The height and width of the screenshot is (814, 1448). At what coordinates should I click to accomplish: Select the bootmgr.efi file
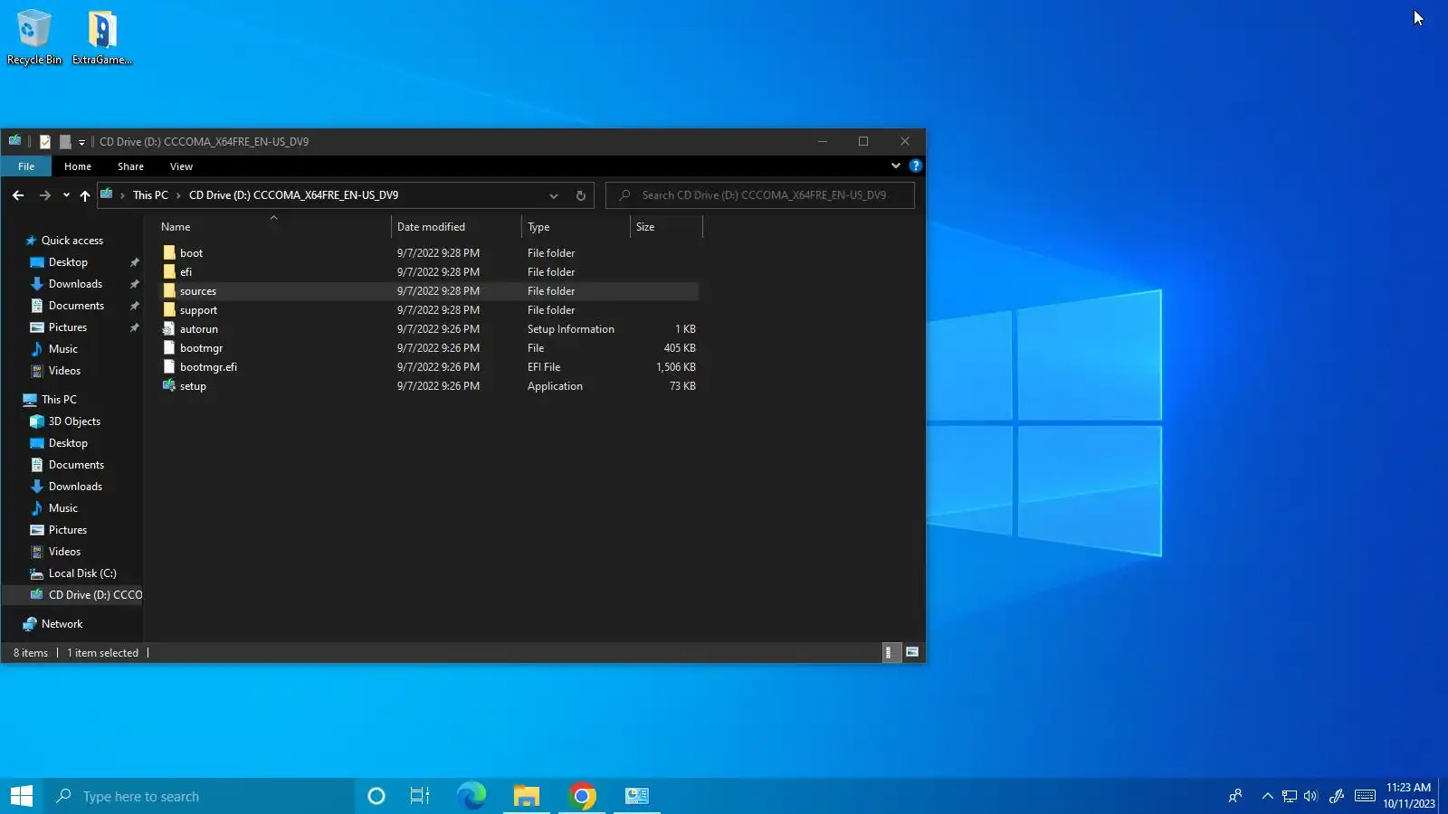(208, 367)
